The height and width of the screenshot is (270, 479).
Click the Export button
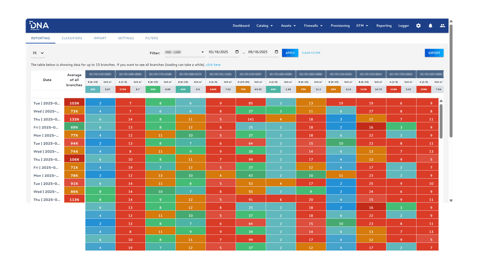tap(433, 53)
